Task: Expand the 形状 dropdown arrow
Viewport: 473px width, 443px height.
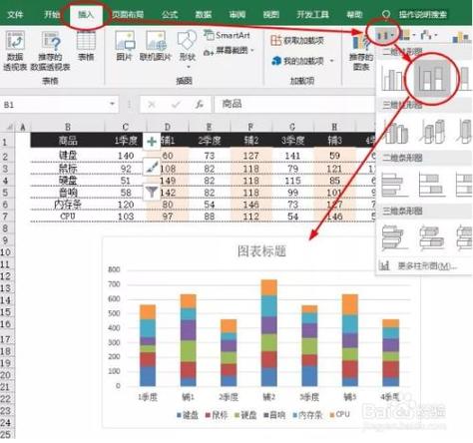Action: coord(188,68)
